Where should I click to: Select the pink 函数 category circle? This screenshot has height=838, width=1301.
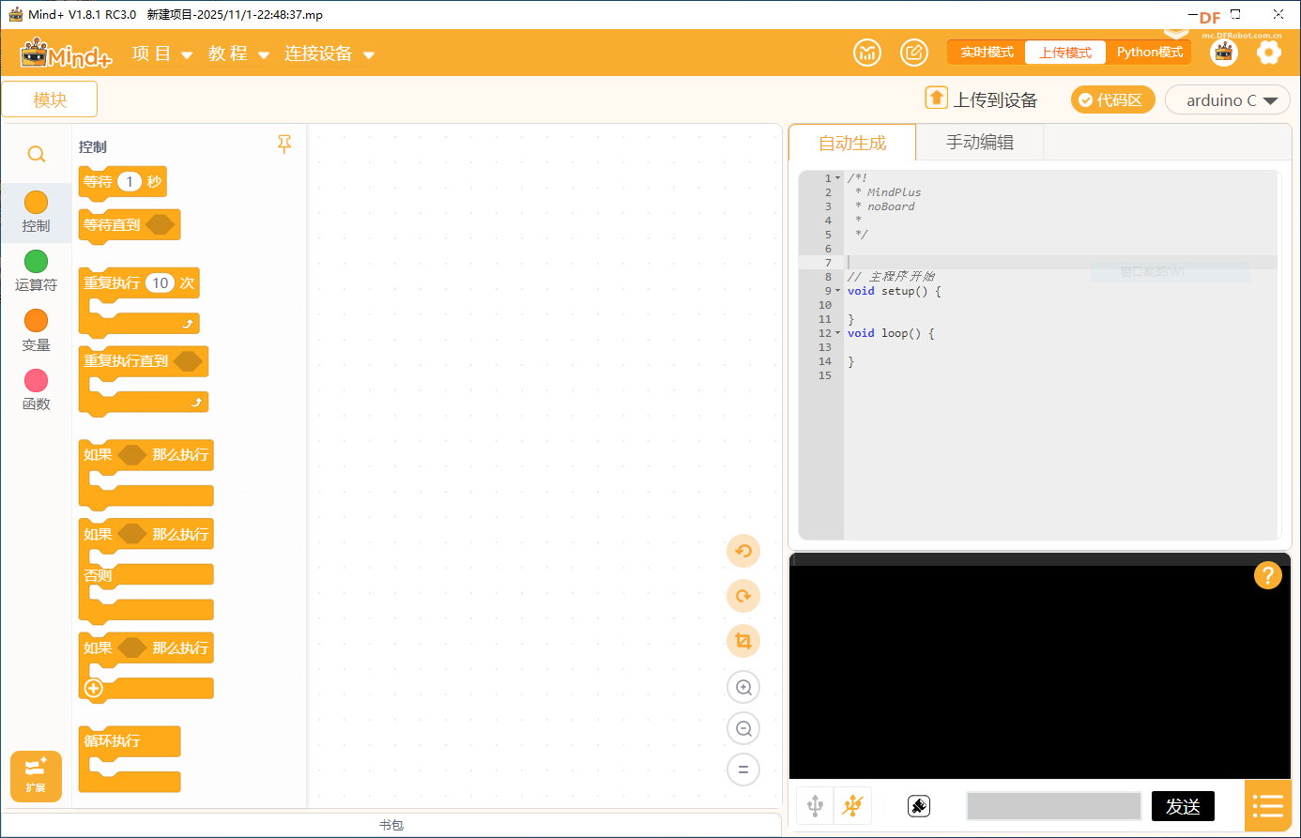click(36, 380)
